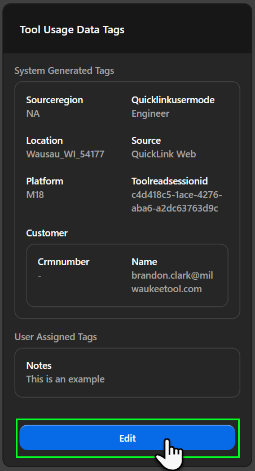This screenshot has height=471, width=255.
Task: Click the Platform M18 value
Action: [x=35, y=195]
